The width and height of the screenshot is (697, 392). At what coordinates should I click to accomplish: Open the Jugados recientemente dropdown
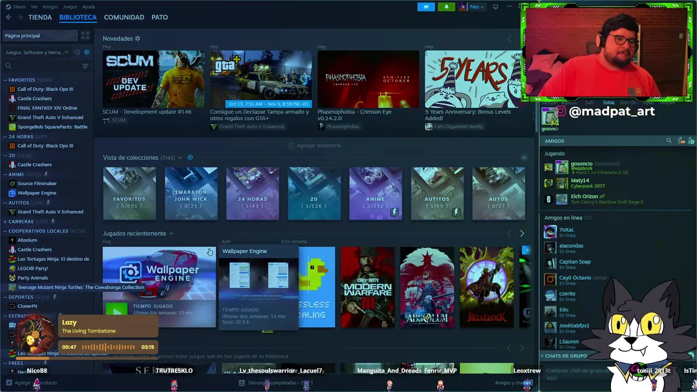tap(171, 234)
